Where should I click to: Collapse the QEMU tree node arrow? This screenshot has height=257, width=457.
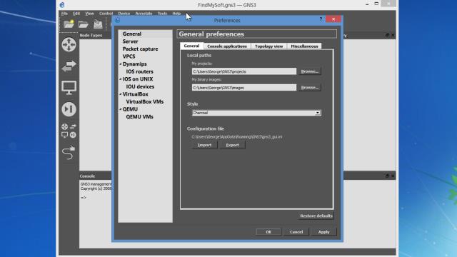tap(121, 109)
